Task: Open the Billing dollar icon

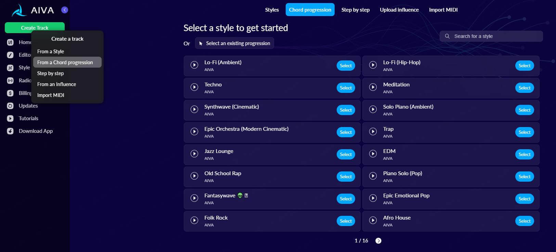Action: coord(10,93)
